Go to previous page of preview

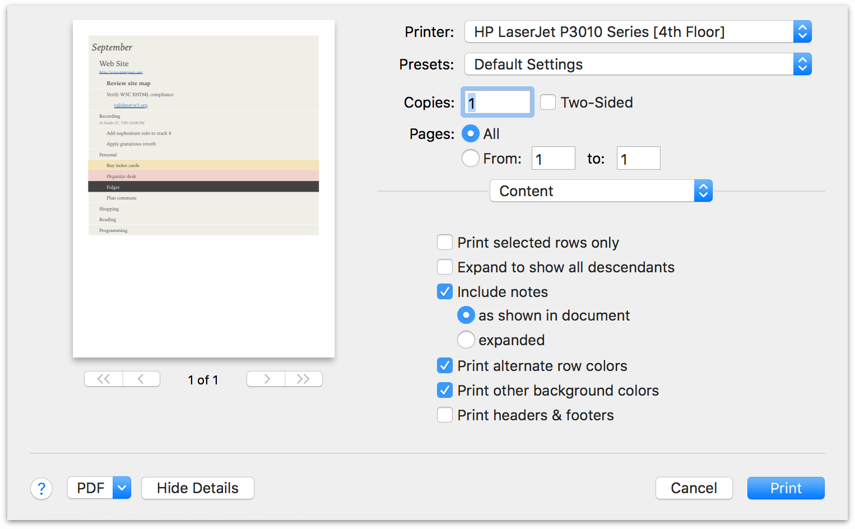[141, 379]
